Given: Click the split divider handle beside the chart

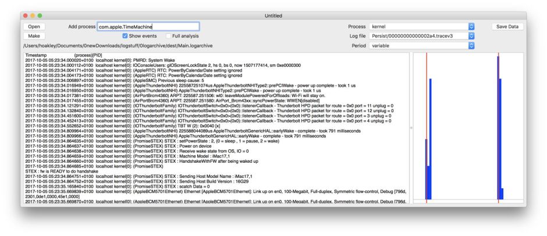Looking at the screenshot, I should tap(410, 127).
